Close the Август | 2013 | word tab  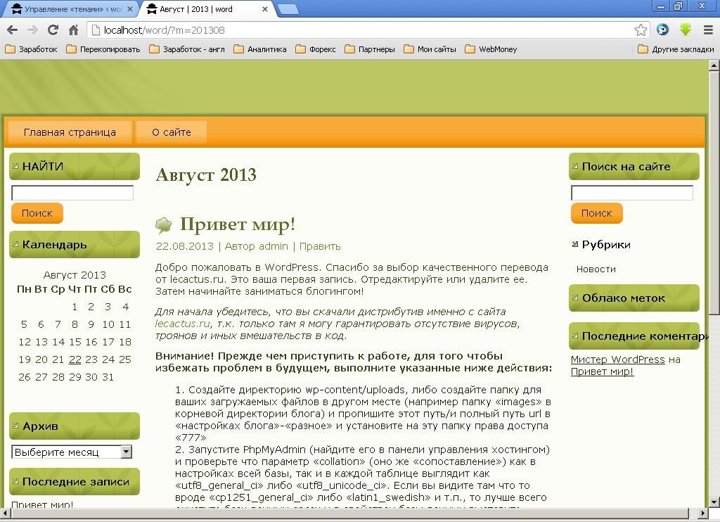click(265, 9)
